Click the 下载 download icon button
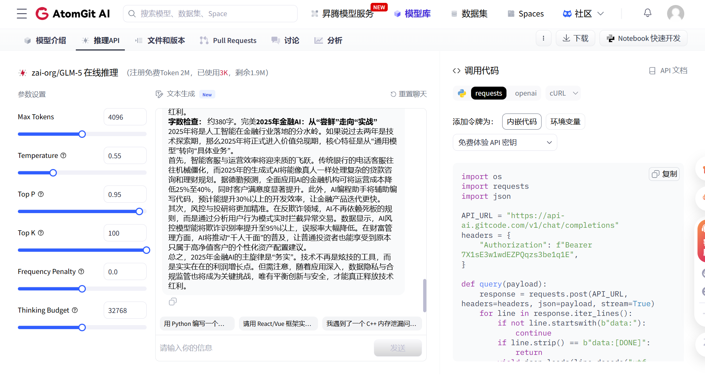The image size is (705, 376). tap(575, 38)
